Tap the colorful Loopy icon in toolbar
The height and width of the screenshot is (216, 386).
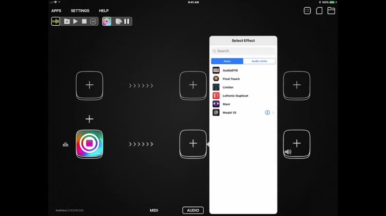107,22
